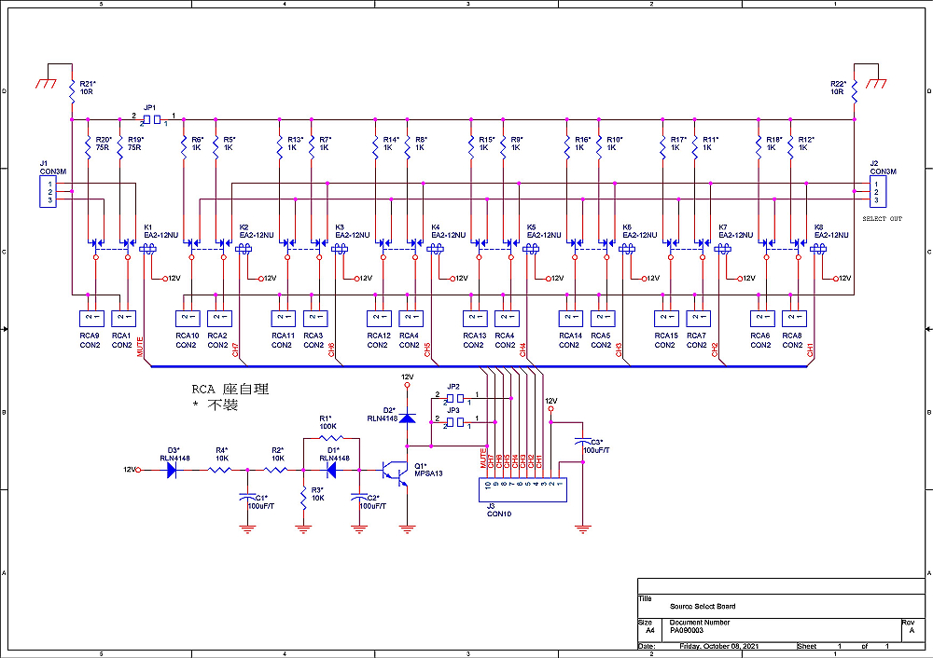Click the K1 relay coil symbol
Image resolution: width=933 pixels, height=658 pixels.
point(148,248)
